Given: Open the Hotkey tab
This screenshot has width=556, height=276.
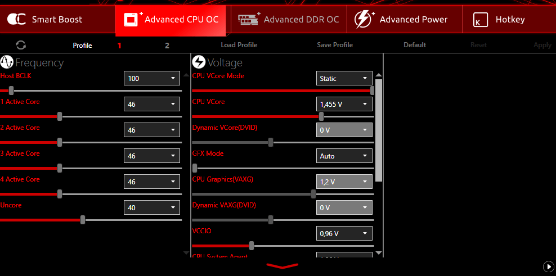Looking at the screenshot, I should pyautogui.click(x=509, y=19).
